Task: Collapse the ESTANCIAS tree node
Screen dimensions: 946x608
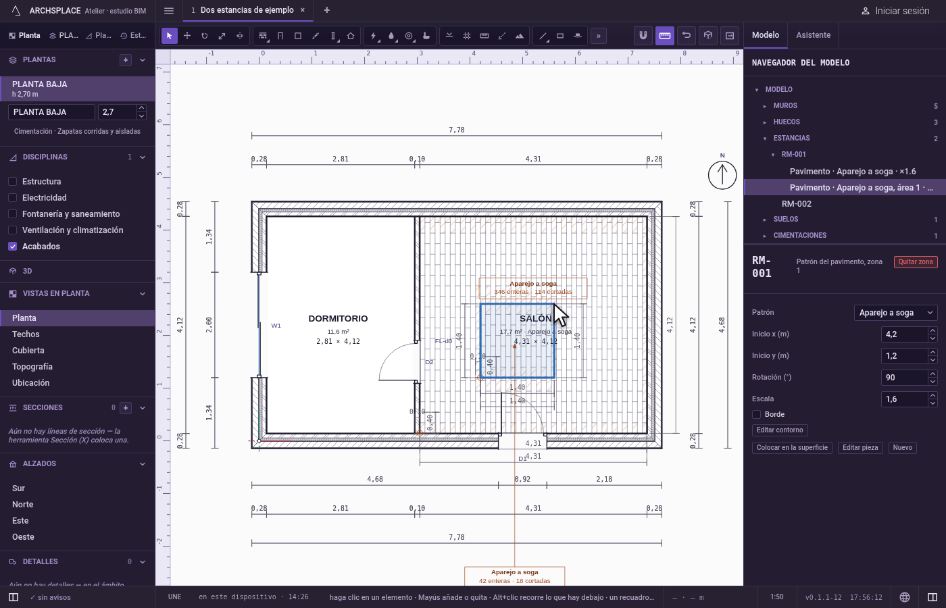Action: coord(764,138)
